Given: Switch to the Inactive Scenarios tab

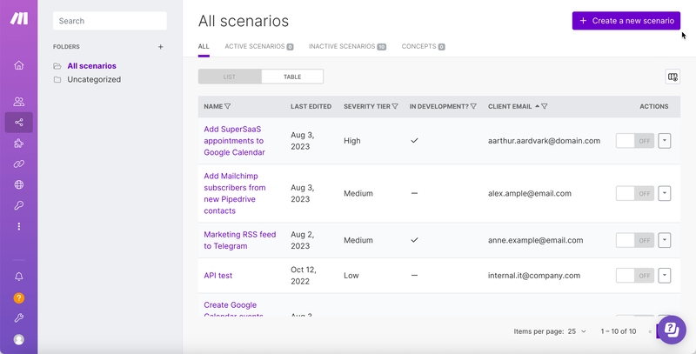Looking at the screenshot, I should [346, 46].
